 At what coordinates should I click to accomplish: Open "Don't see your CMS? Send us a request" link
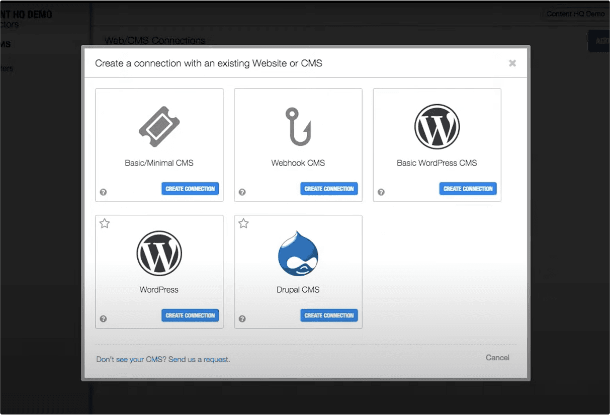(163, 360)
